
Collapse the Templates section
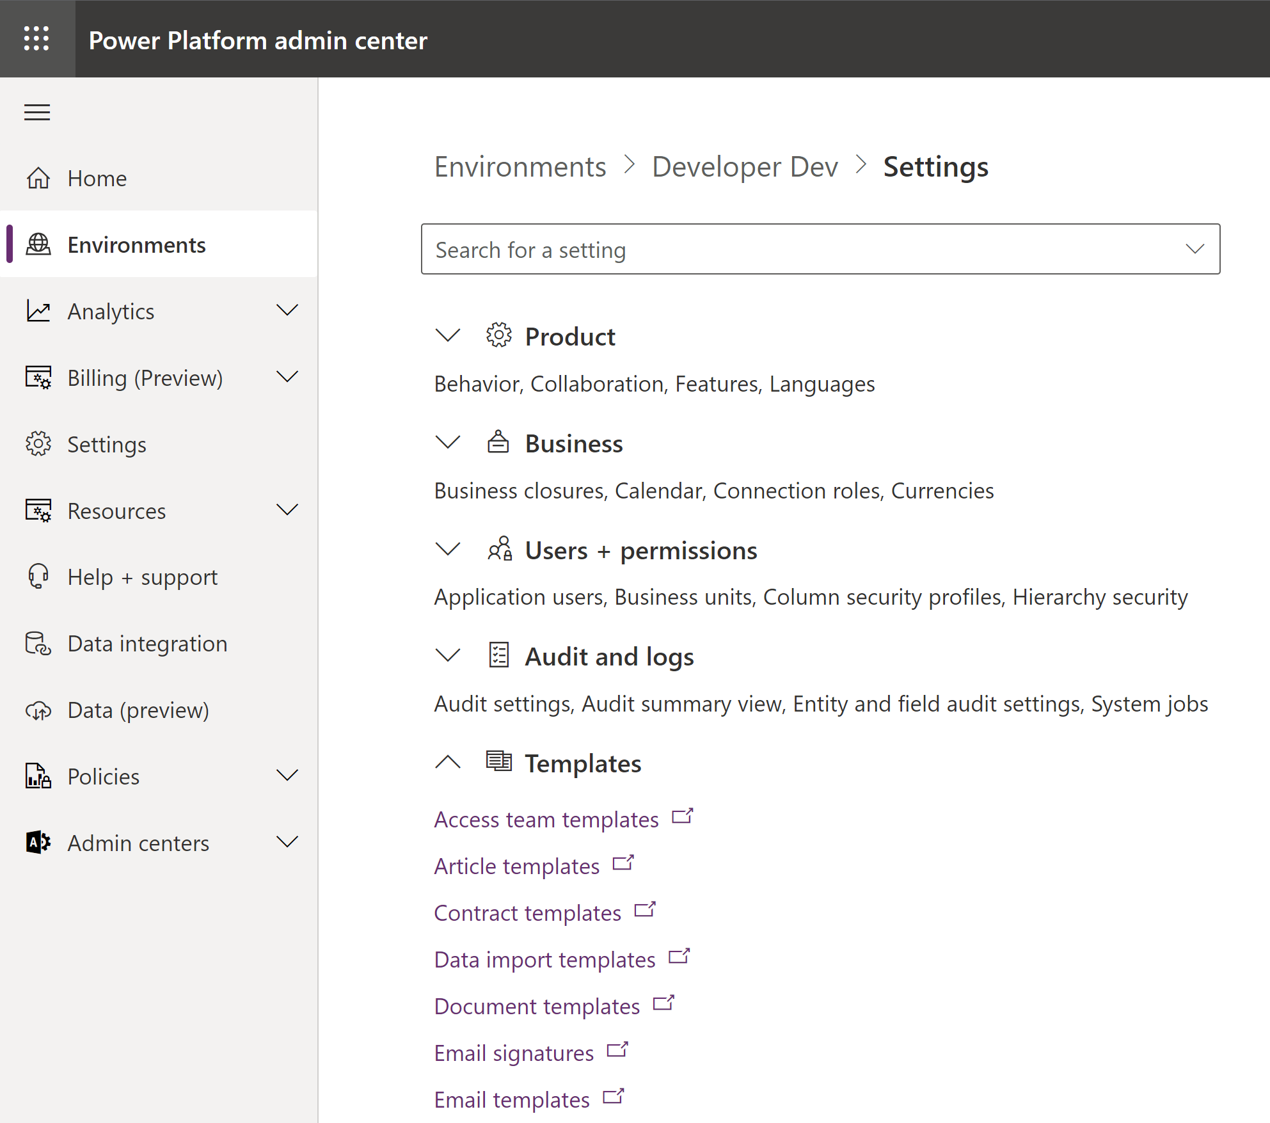[447, 762]
